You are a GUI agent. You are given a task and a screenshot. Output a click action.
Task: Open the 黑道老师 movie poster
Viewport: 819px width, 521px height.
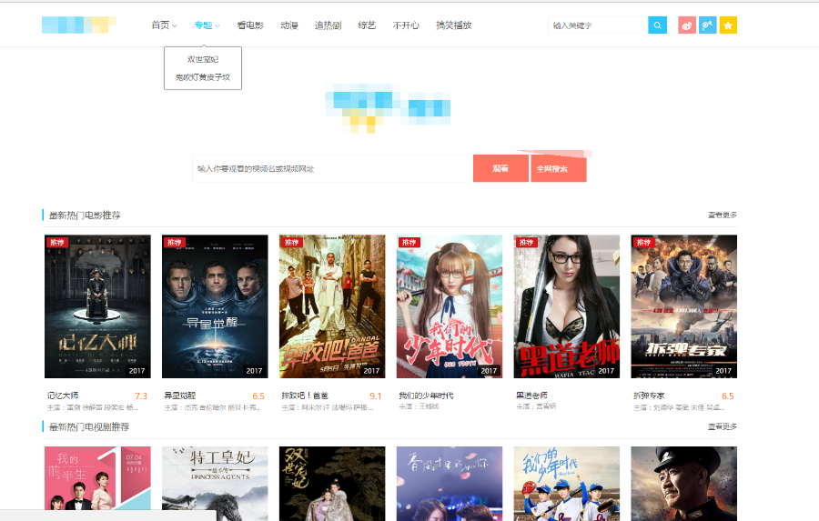pyautogui.click(x=567, y=306)
